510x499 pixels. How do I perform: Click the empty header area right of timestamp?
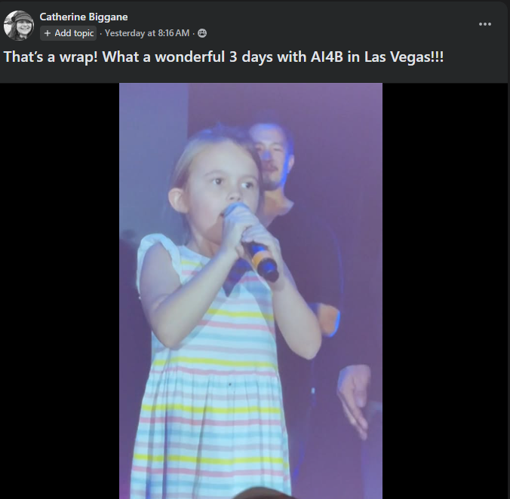[339, 33]
